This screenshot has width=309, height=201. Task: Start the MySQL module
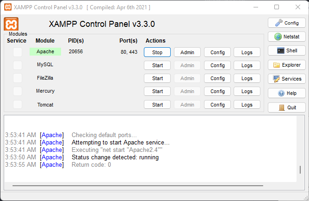tap(157, 65)
